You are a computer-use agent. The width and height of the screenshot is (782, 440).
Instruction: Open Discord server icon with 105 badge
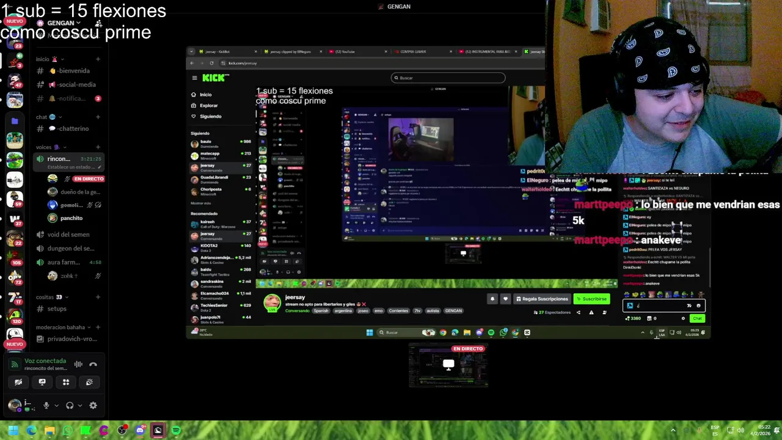click(15, 257)
